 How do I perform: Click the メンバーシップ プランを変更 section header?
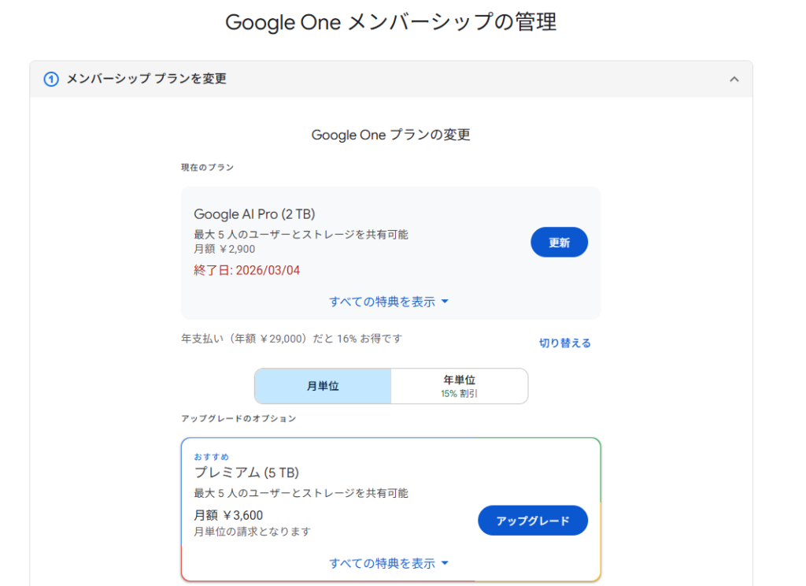[146, 79]
